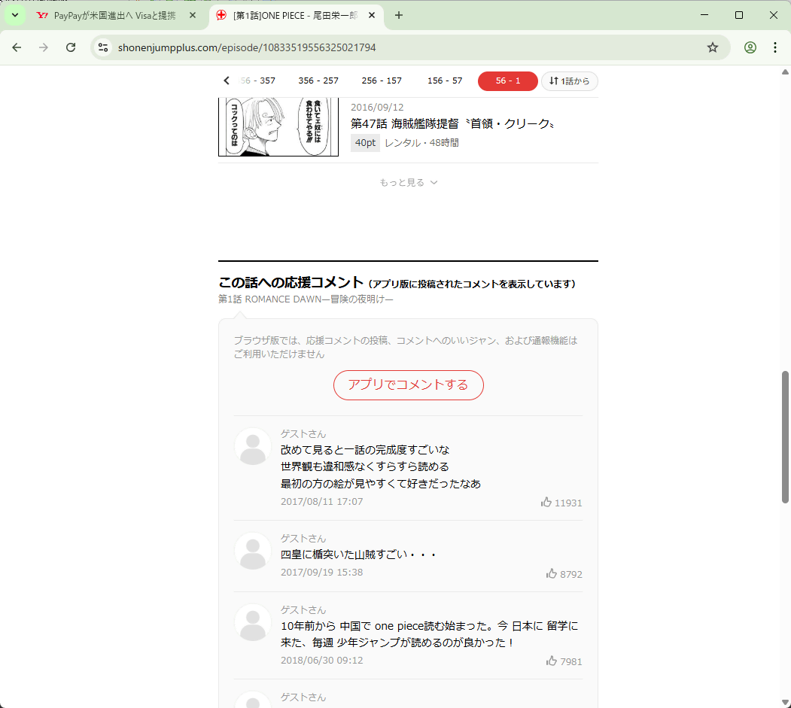The image size is (791, 708).
Task: Click the comment starting 10年前から 中国で
Action: pyautogui.click(x=429, y=634)
